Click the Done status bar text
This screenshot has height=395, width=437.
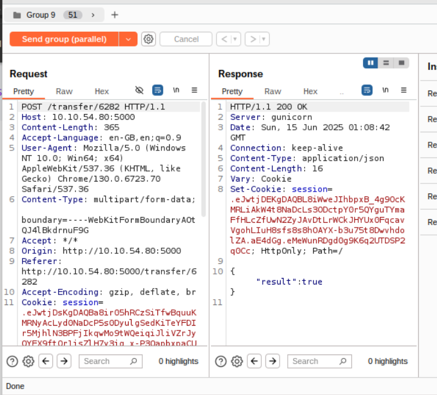click(x=15, y=386)
